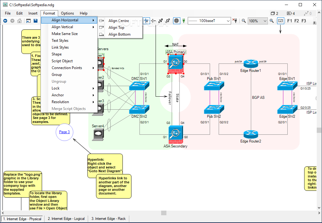Open the toolbar overflow arrow

(314, 23)
